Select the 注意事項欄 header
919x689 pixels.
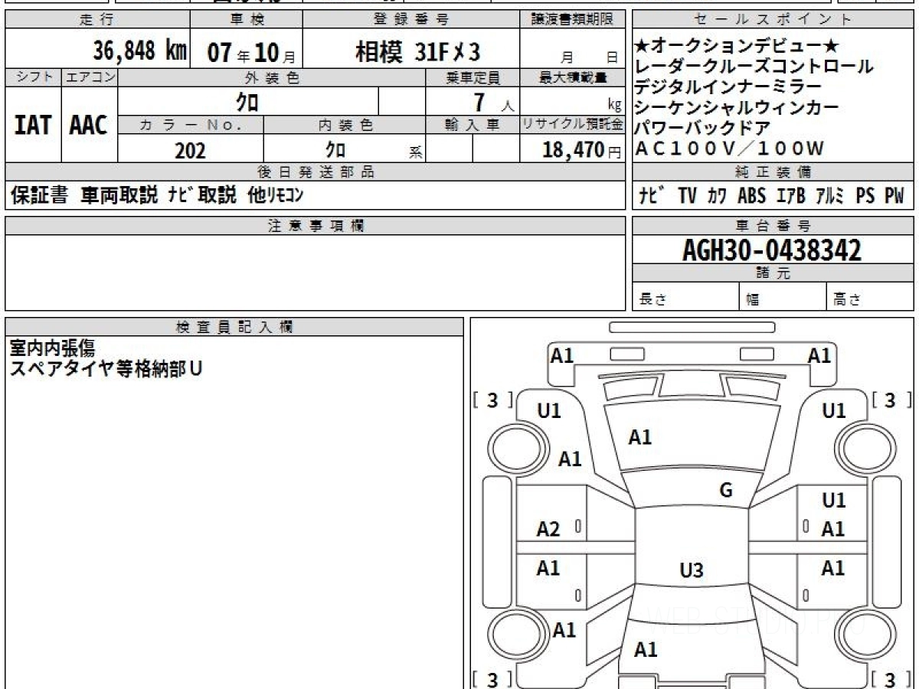(315, 225)
